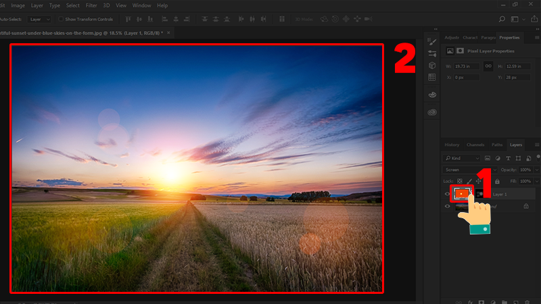
Task: Open the Creative Cloud Libraries panel icon
Action: (432, 112)
